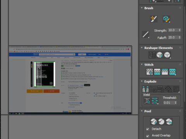The height and width of the screenshot is (139, 186).
Task: Collapse the Reshape Elements rollout arrow
Action: 142,47
